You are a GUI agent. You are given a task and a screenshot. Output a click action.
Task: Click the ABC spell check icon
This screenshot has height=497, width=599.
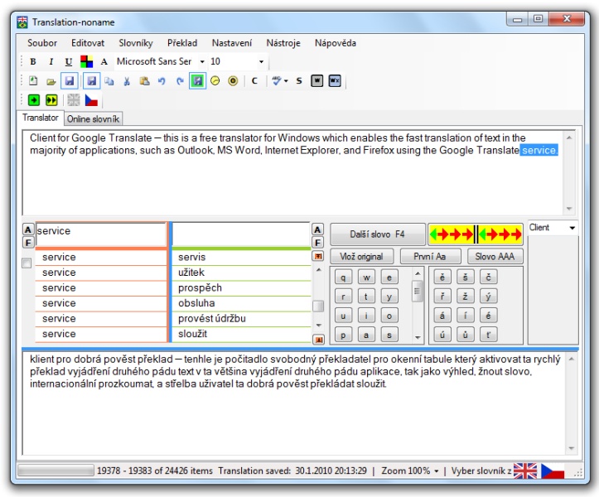pos(277,81)
